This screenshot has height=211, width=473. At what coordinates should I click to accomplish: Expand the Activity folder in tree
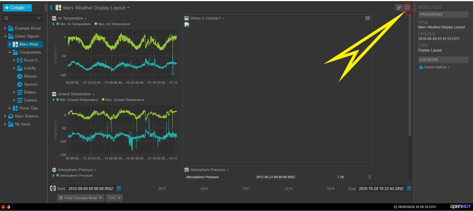[14, 68]
